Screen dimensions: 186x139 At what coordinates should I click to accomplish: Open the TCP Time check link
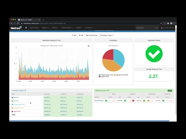tap(16, 101)
